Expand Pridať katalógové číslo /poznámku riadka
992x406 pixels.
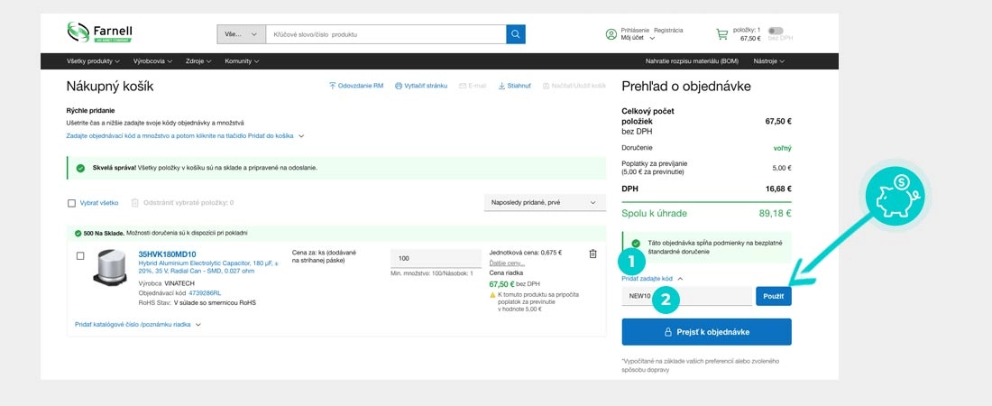tap(138, 324)
